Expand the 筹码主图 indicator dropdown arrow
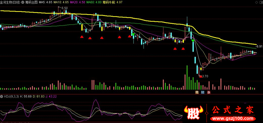The height and width of the screenshot is (123, 263). (x=23, y=2)
